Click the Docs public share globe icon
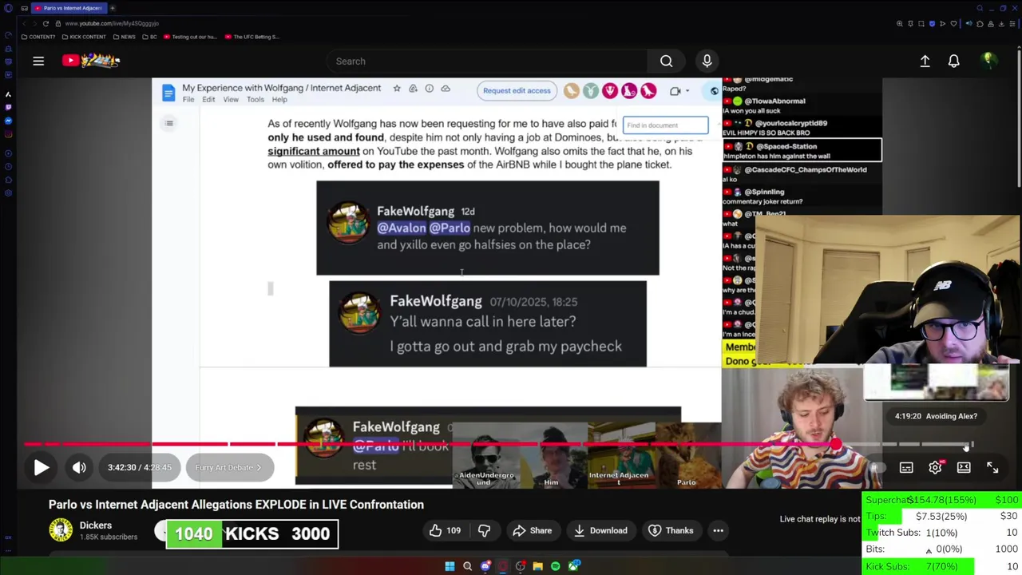 [715, 91]
